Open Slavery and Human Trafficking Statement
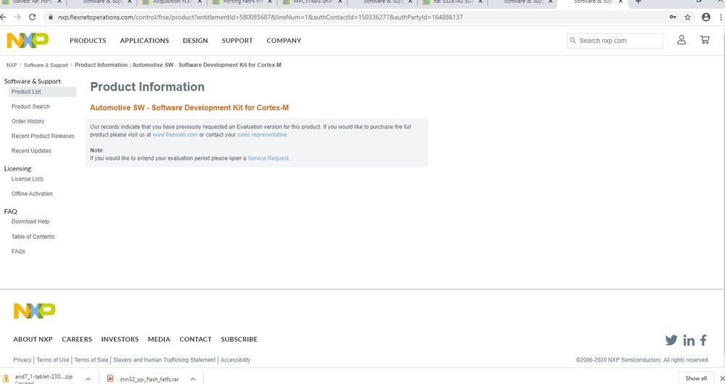 point(164,360)
